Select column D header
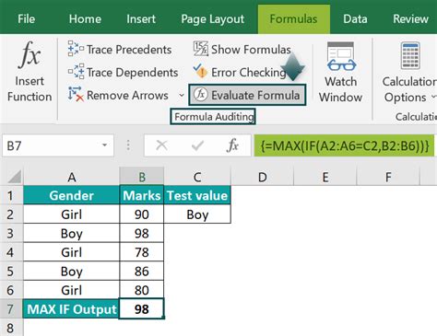The width and height of the screenshot is (437, 336). click(x=262, y=177)
